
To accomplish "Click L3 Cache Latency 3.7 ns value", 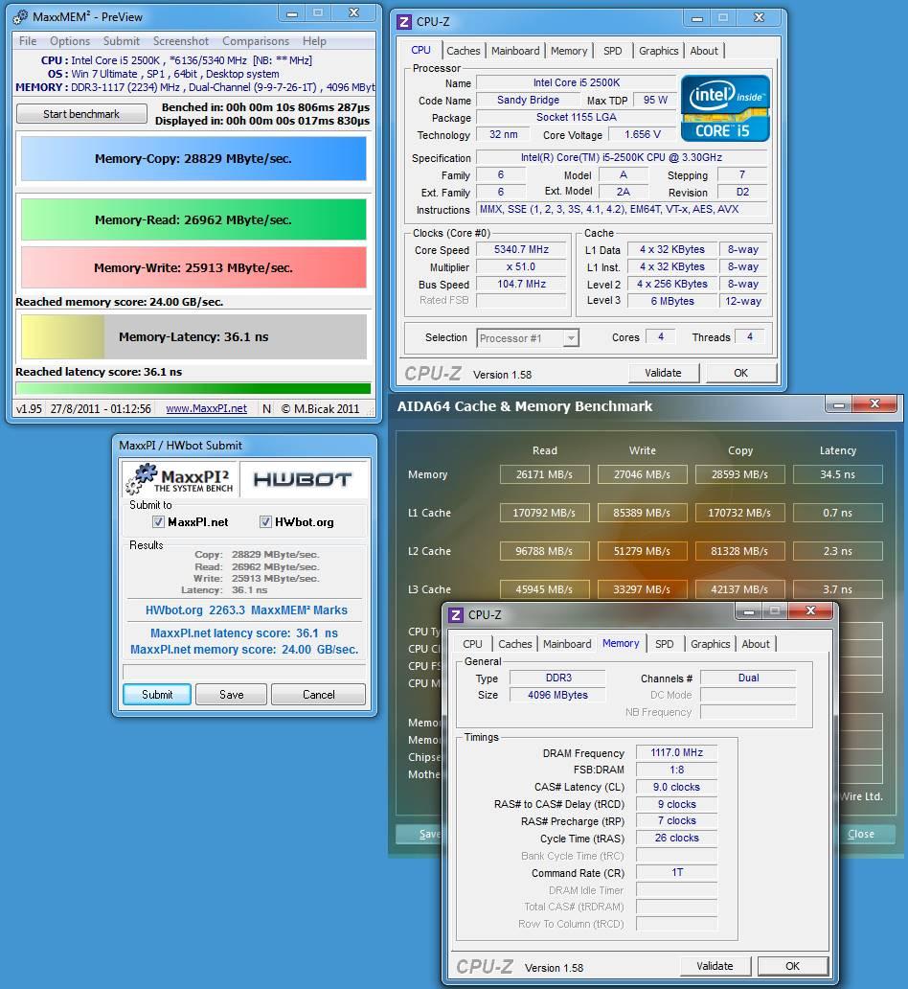I will pyautogui.click(x=838, y=589).
